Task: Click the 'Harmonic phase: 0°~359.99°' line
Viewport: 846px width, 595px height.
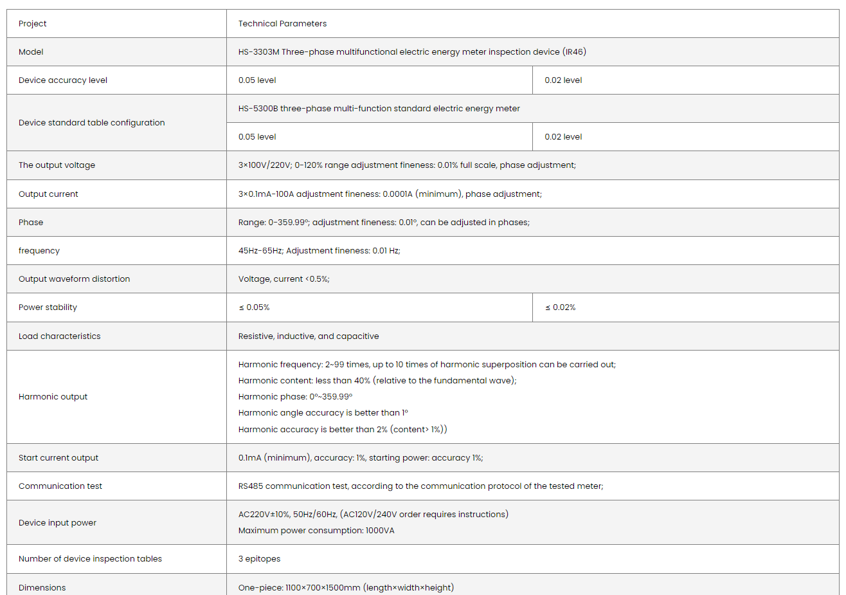Action: pyautogui.click(x=295, y=397)
